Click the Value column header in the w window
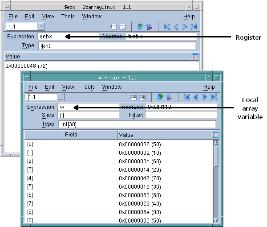The width and height of the screenshot is (267, 227). pos(164,135)
